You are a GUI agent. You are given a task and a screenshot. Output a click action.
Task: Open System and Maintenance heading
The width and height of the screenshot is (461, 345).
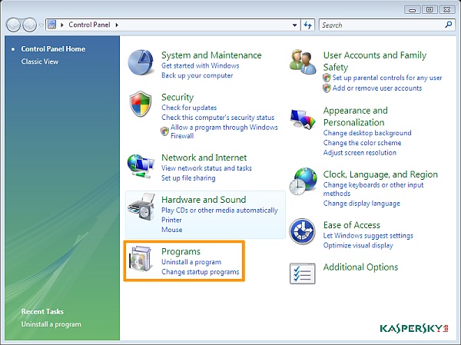[x=211, y=55]
